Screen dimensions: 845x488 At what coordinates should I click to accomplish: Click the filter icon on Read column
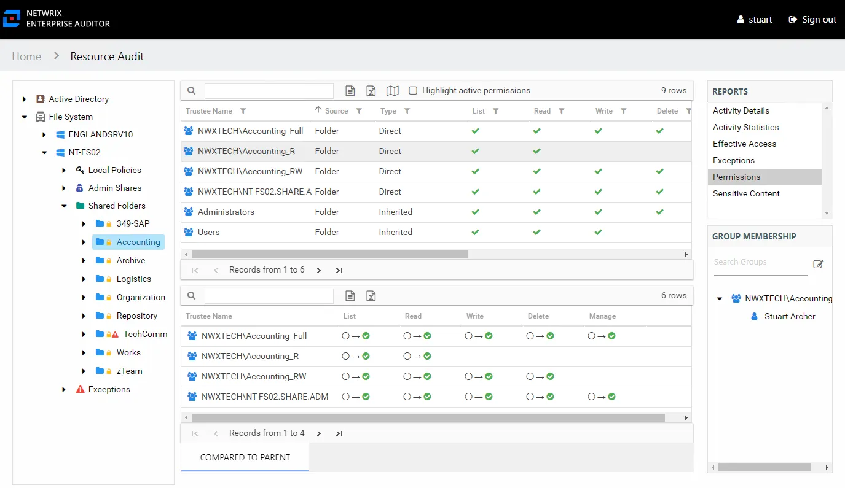[x=561, y=111]
